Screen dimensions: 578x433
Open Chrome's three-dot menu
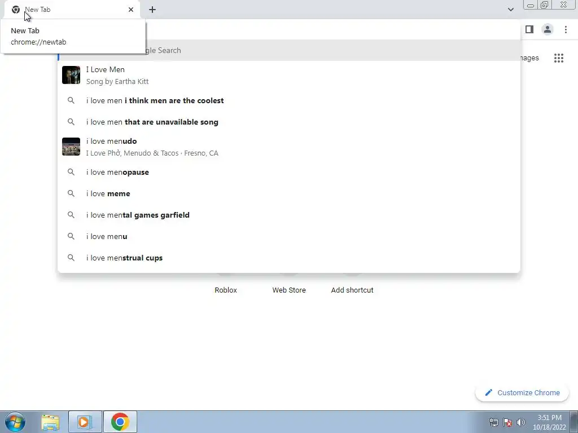pos(566,29)
